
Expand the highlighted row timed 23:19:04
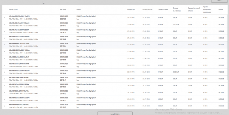(x=5, y=45)
